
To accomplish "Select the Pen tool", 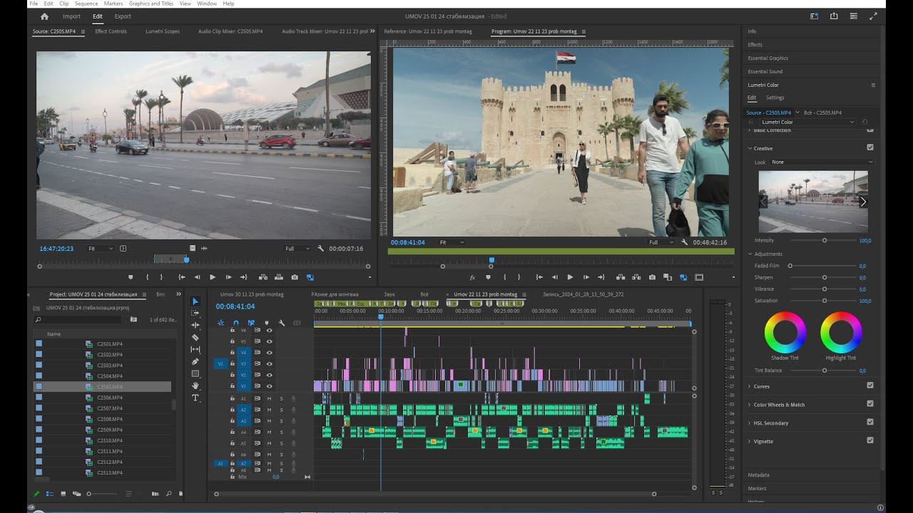I will (x=195, y=362).
